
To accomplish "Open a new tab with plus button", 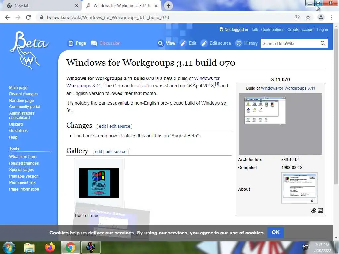I will click(169, 6).
